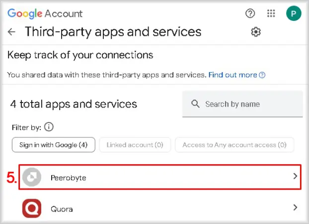This screenshot has width=309, height=224.
Task: Toggle the Linked account (0) filter
Action: tap(135, 145)
